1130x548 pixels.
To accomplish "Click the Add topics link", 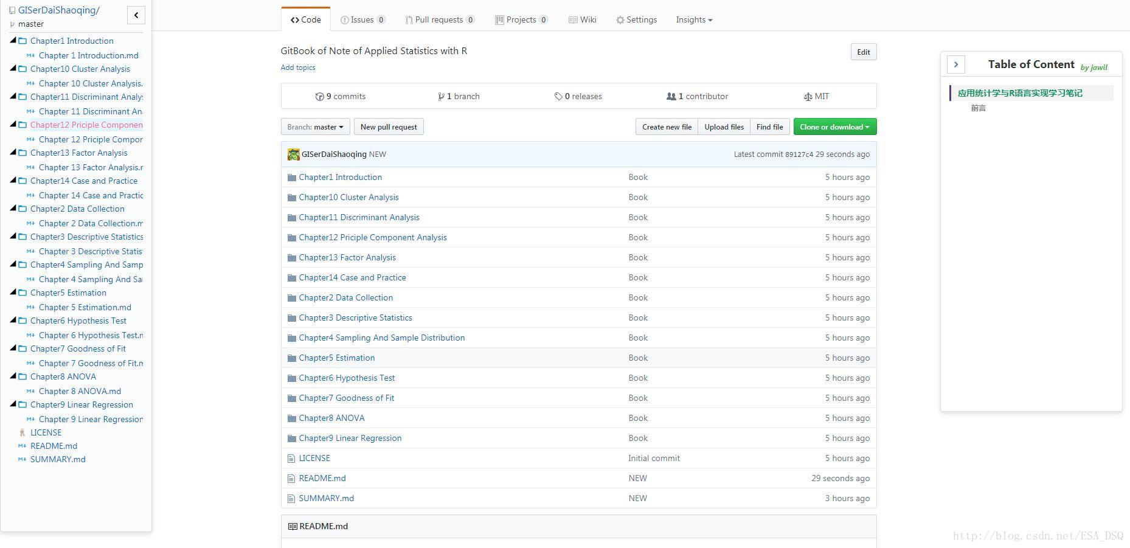I will coord(298,68).
